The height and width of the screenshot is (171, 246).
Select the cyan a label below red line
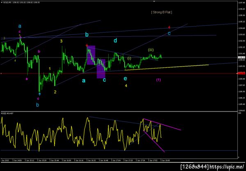(x=84, y=80)
